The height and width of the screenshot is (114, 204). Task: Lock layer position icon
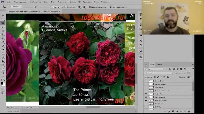(x=161, y=77)
